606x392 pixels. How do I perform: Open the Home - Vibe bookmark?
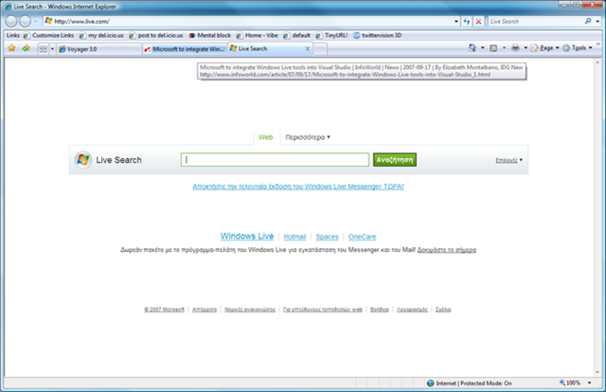point(257,35)
